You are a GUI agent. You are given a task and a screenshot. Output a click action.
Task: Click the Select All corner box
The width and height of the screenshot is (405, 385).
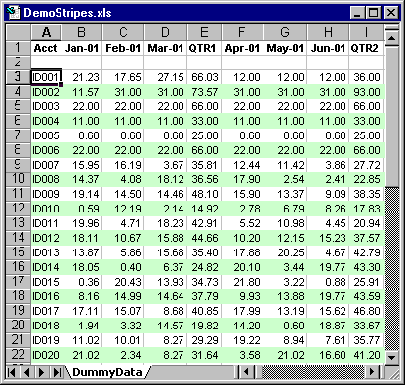point(19,32)
